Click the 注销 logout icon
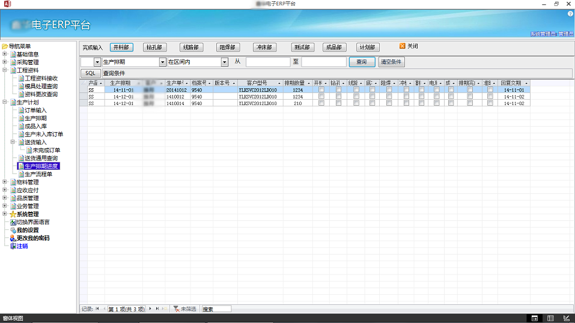 point(13,246)
